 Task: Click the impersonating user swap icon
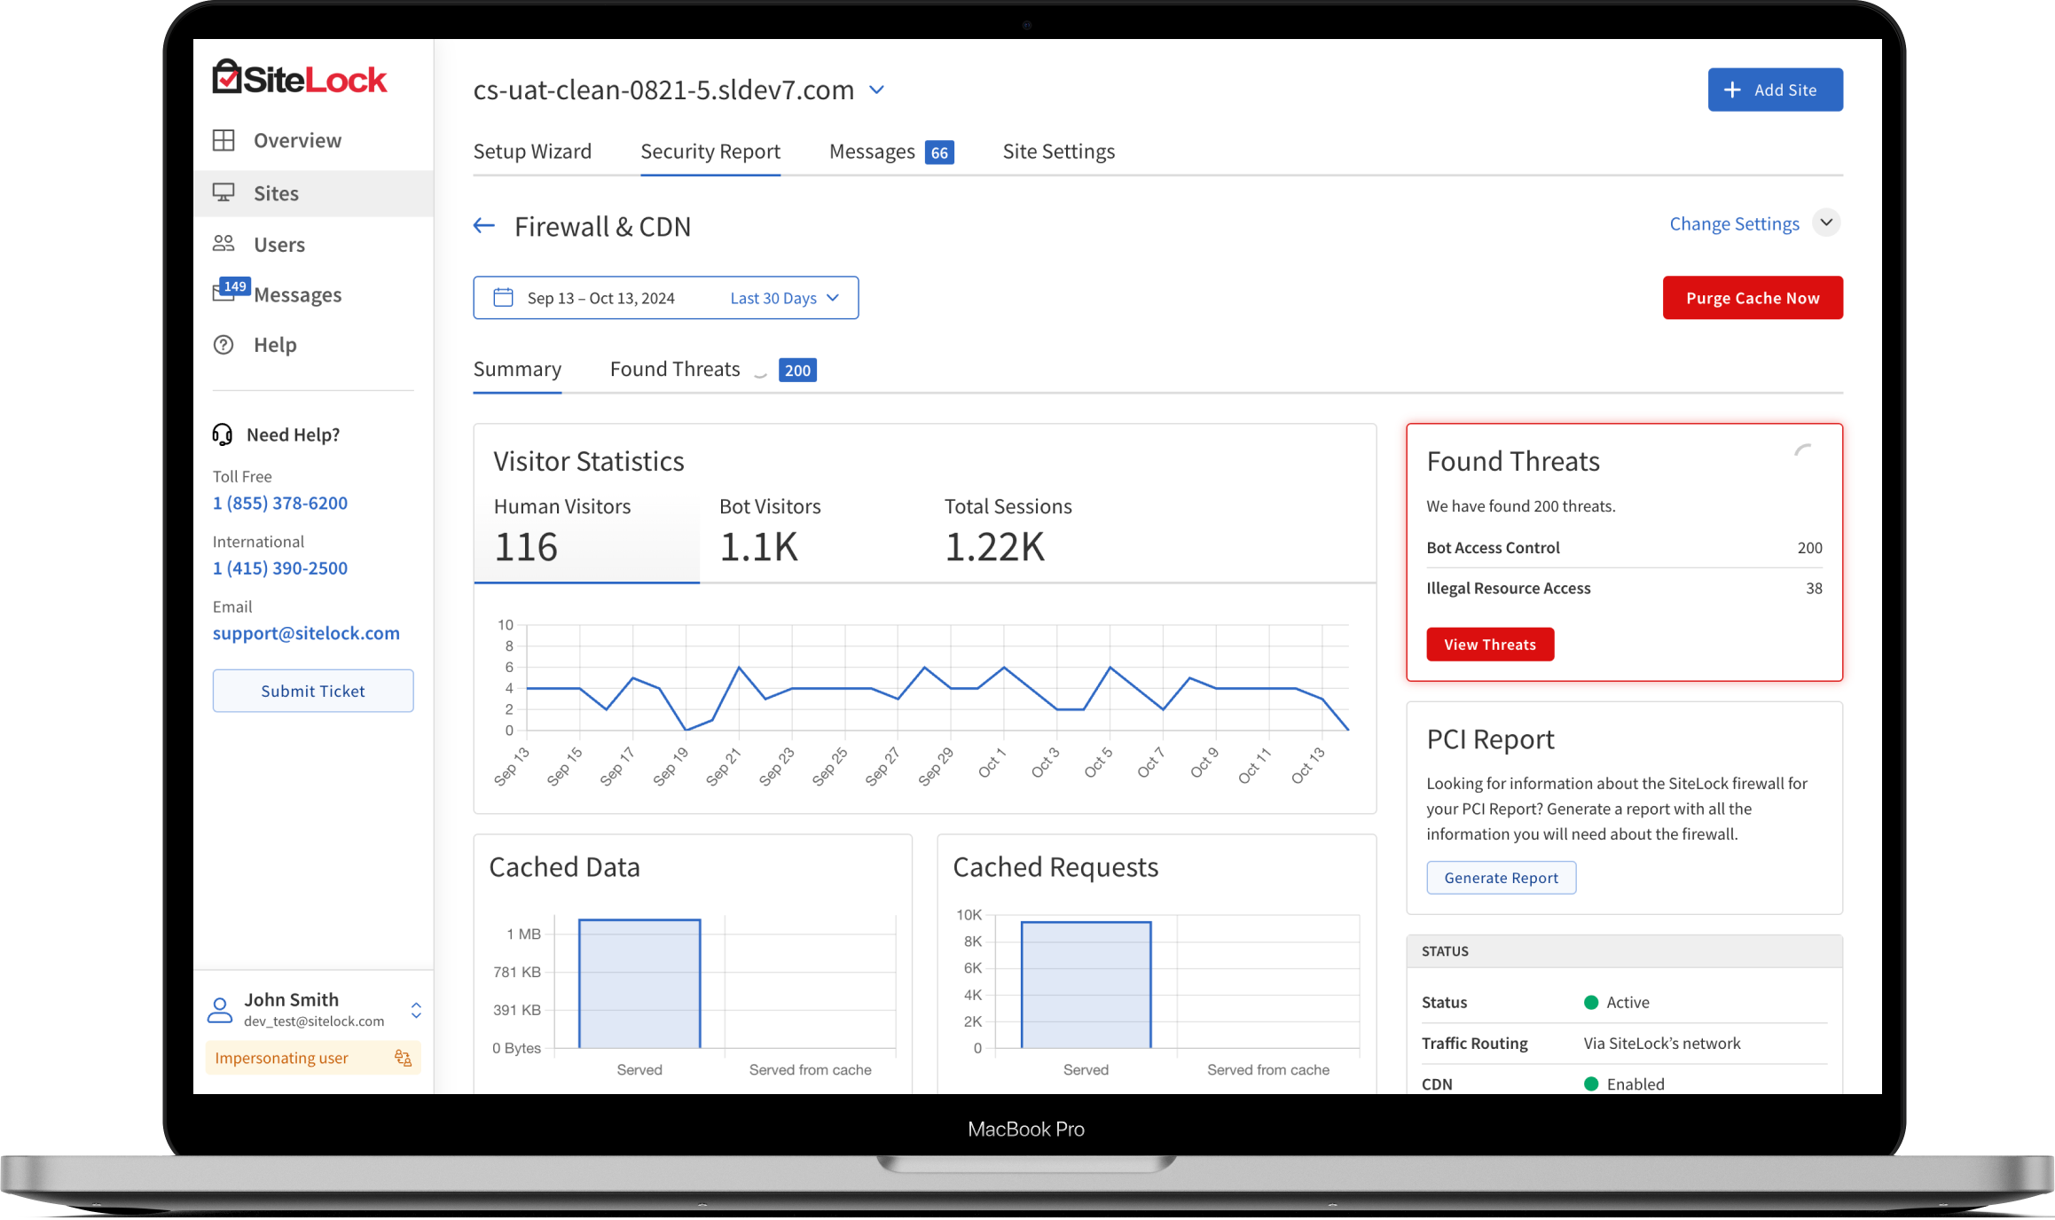point(403,1058)
